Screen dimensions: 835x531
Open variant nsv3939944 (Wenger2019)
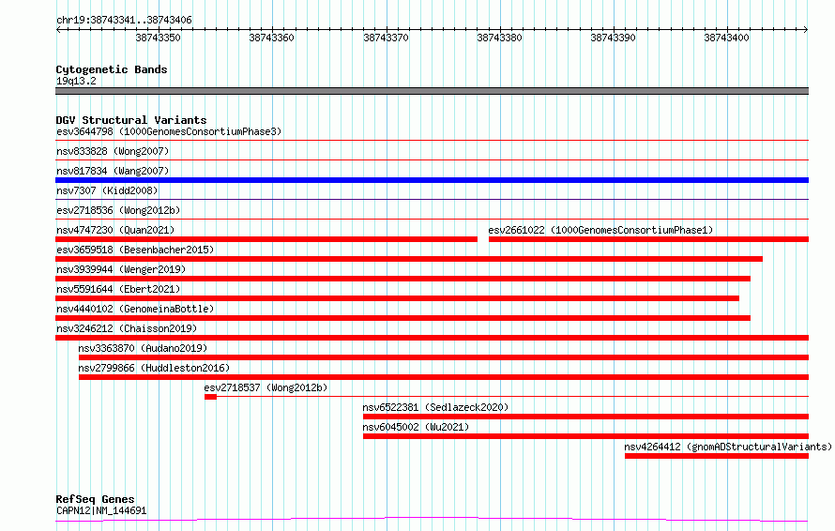pyautogui.click(x=121, y=269)
